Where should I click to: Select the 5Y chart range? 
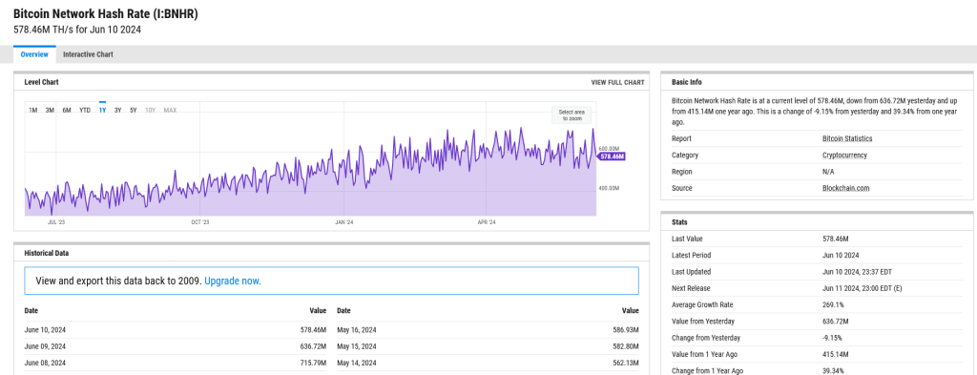(134, 111)
